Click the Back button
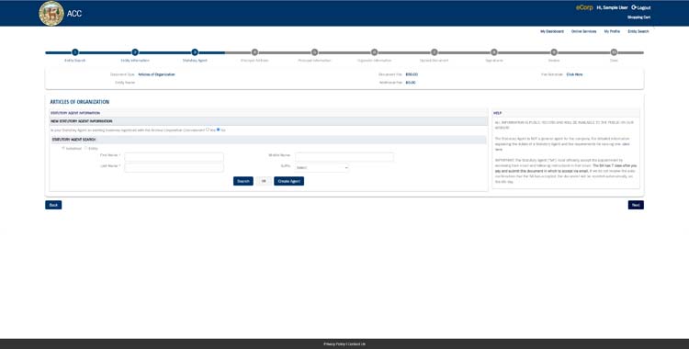This screenshot has height=349, width=689. coord(53,205)
